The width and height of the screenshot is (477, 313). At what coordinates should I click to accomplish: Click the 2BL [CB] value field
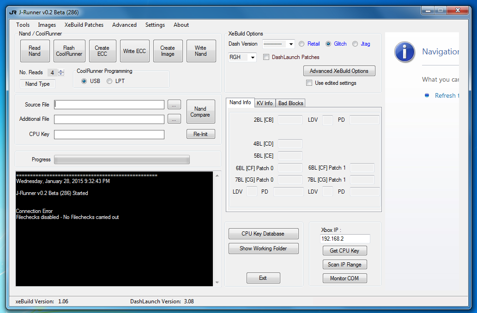pyautogui.click(x=290, y=120)
